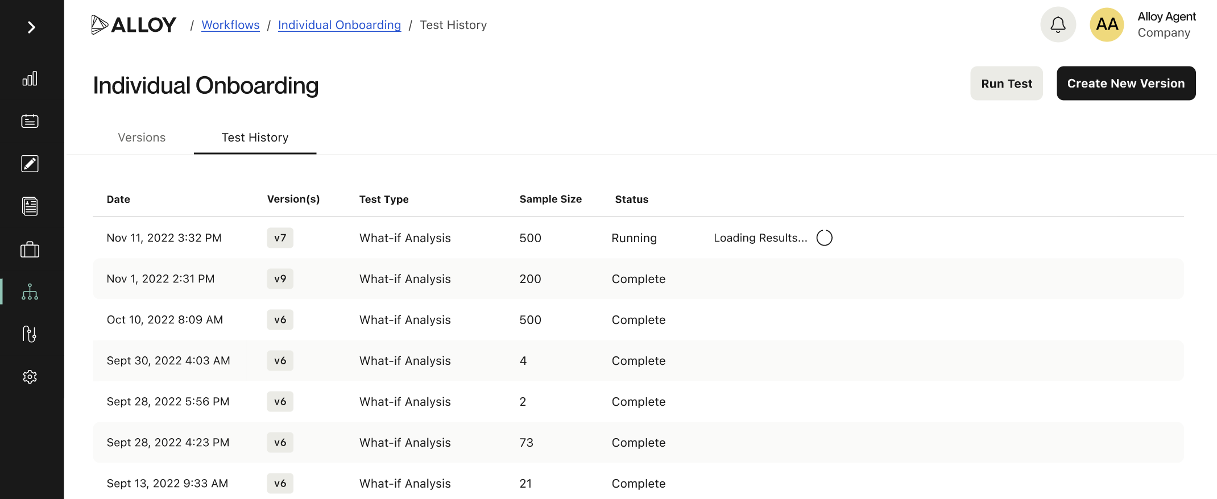Click Complete status on Sept 30 row

(638, 361)
